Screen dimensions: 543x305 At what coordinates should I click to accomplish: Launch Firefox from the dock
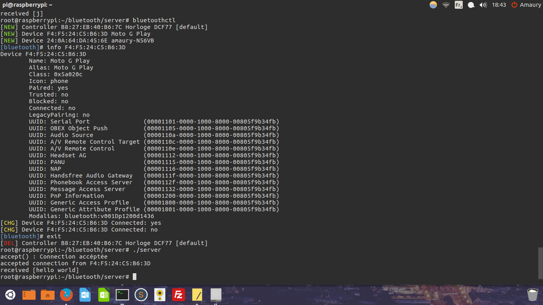tap(66, 295)
